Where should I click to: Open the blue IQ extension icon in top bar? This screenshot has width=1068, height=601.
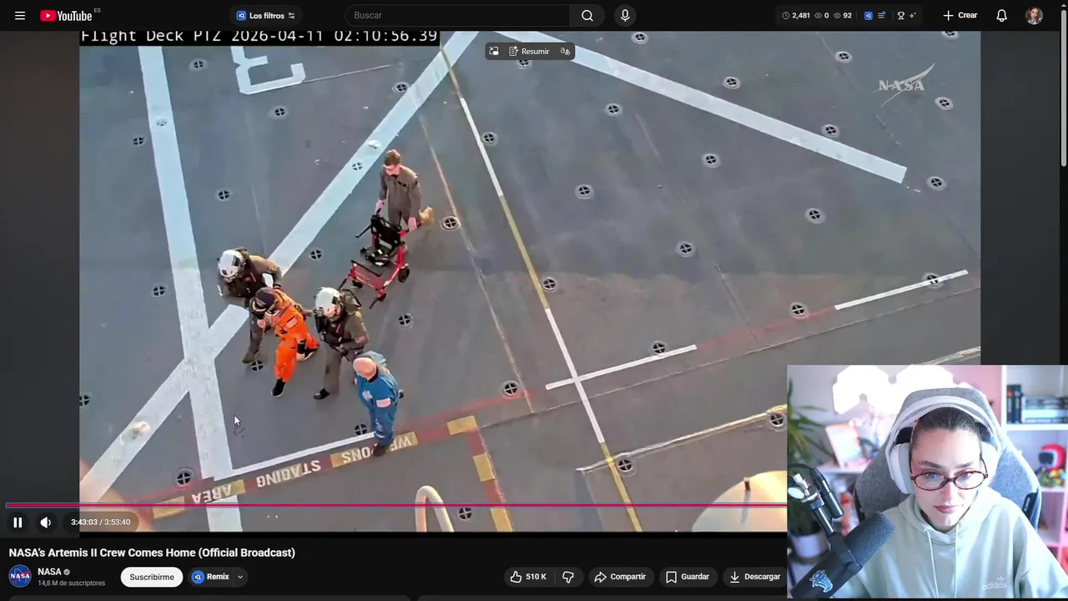(x=869, y=16)
